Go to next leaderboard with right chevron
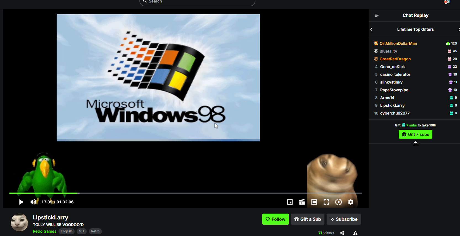The image size is (460, 236). click(459, 29)
